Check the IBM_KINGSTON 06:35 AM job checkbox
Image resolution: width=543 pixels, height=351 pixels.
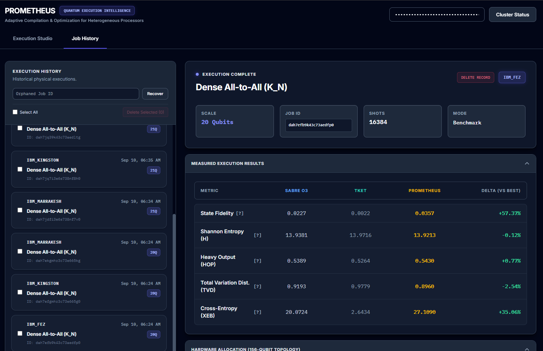coord(20,169)
